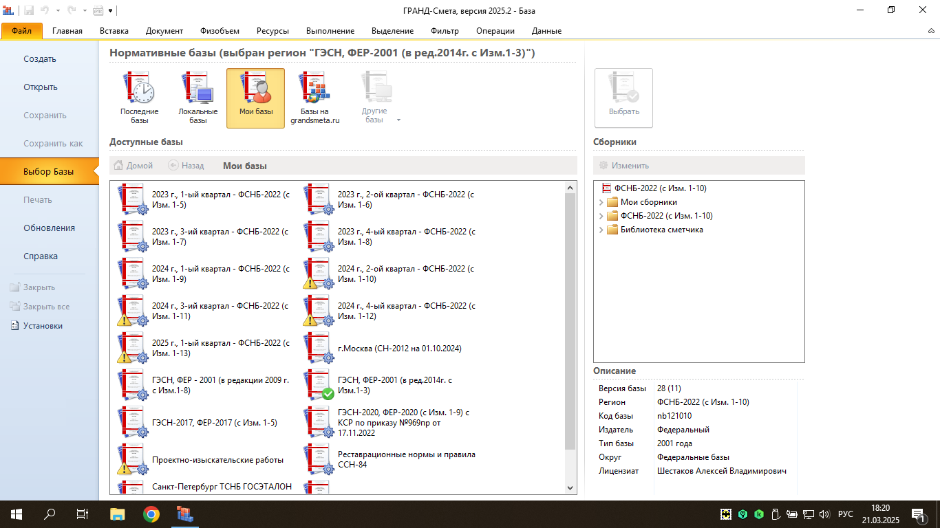Expand the Мои сборники folder
This screenshot has height=528, width=940.
pos(601,202)
